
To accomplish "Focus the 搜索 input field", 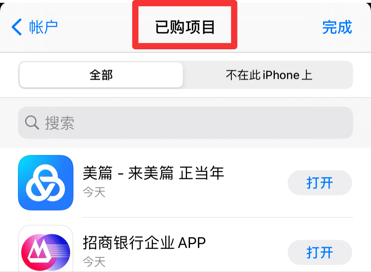I will point(185,123).
